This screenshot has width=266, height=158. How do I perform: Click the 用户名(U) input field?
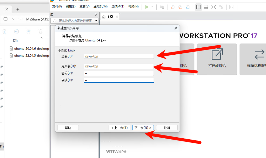point(119,66)
